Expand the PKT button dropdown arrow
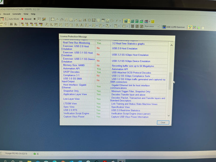 coord(129,21)
